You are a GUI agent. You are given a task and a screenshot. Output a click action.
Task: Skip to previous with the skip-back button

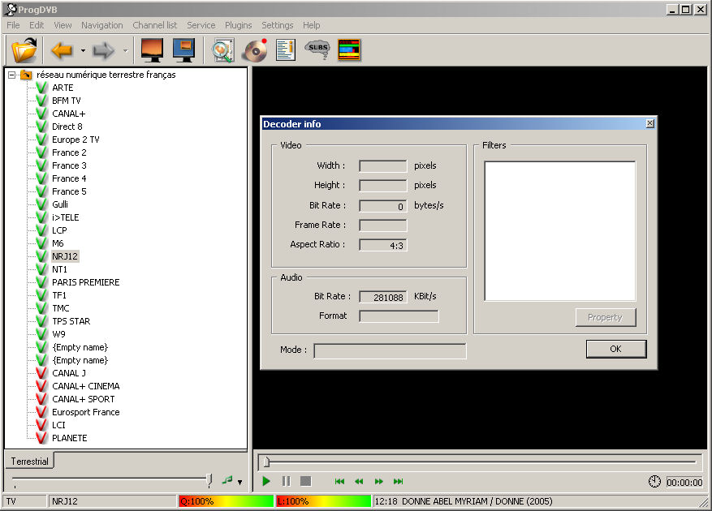click(339, 482)
